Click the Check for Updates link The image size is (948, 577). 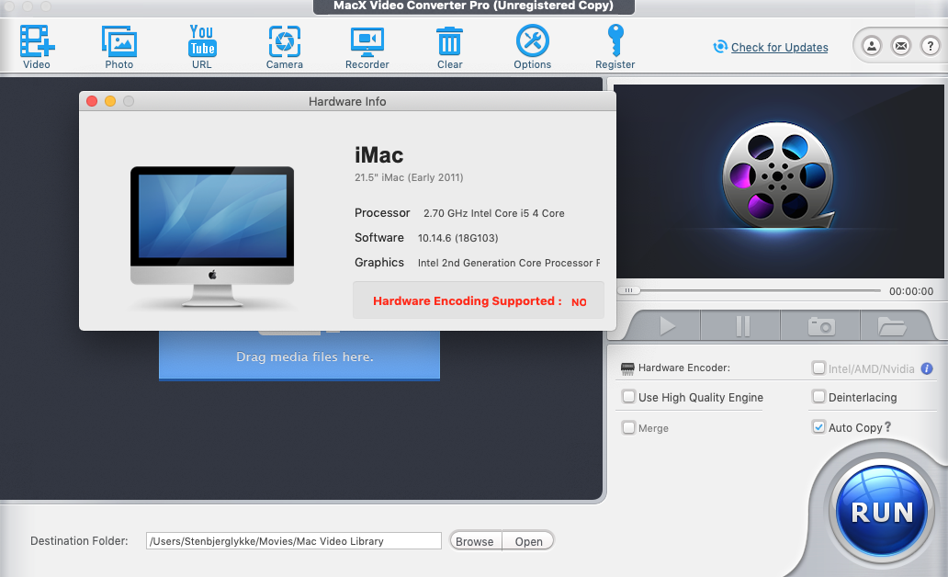(x=779, y=47)
